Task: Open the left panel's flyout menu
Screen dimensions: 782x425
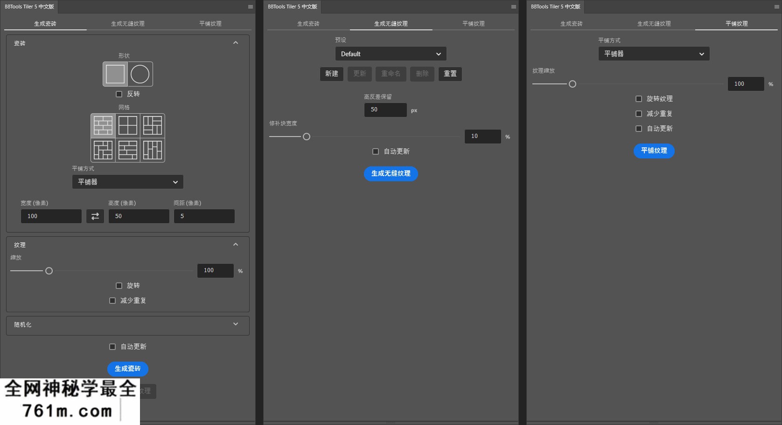Action: (x=251, y=7)
